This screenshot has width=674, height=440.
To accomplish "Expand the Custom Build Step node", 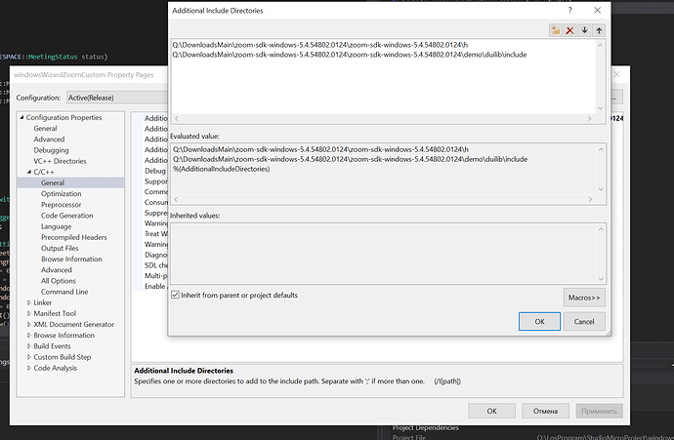I will [29, 357].
